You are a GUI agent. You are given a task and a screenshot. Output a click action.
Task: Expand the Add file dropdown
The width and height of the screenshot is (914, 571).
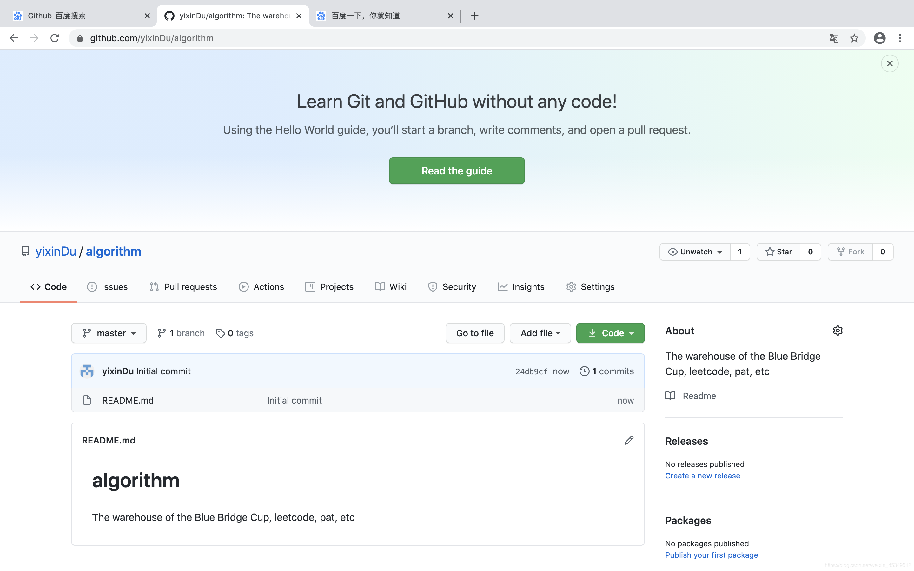pyautogui.click(x=540, y=333)
